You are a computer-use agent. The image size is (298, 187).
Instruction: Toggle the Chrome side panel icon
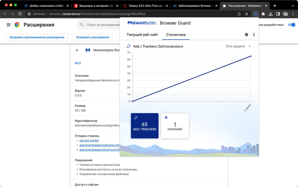278,14
